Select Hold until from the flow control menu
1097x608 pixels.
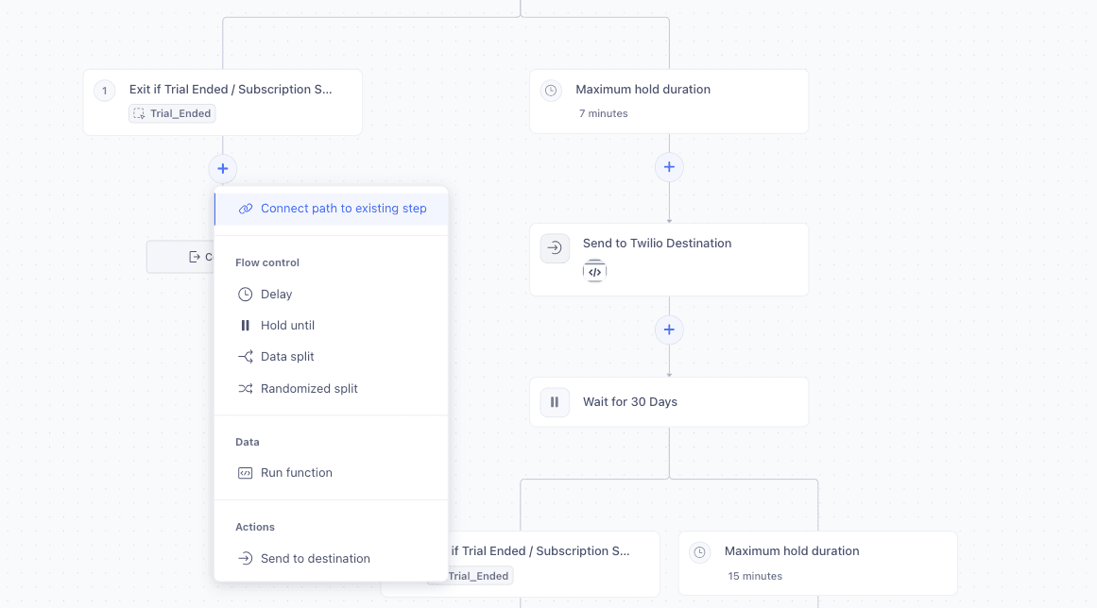tap(286, 325)
